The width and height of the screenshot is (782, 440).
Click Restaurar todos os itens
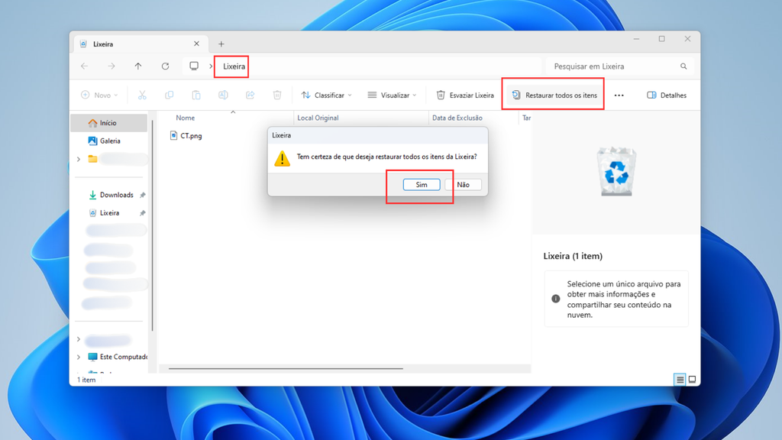[x=554, y=95]
